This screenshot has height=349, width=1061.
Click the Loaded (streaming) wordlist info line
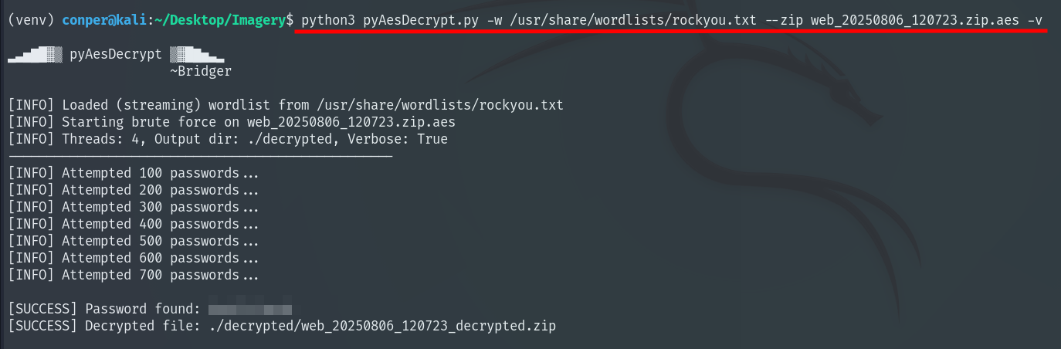[286, 105]
